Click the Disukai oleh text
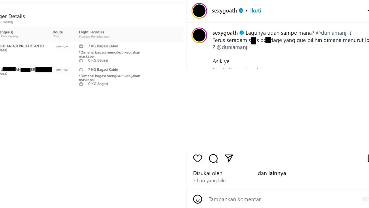This screenshot has width=369, height=208. pyautogui.click(x=208, y=173)
